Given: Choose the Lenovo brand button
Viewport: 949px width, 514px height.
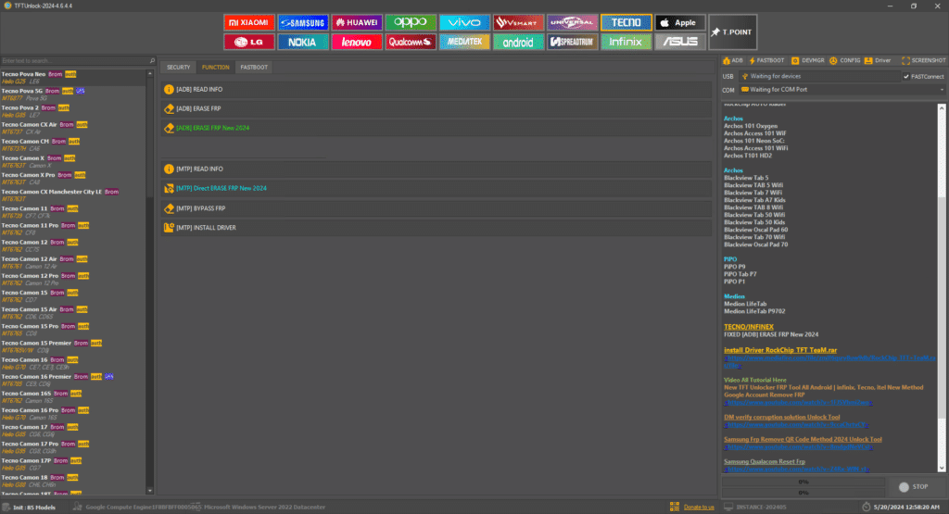Looking at the screenshot, I should coord(357,42).
